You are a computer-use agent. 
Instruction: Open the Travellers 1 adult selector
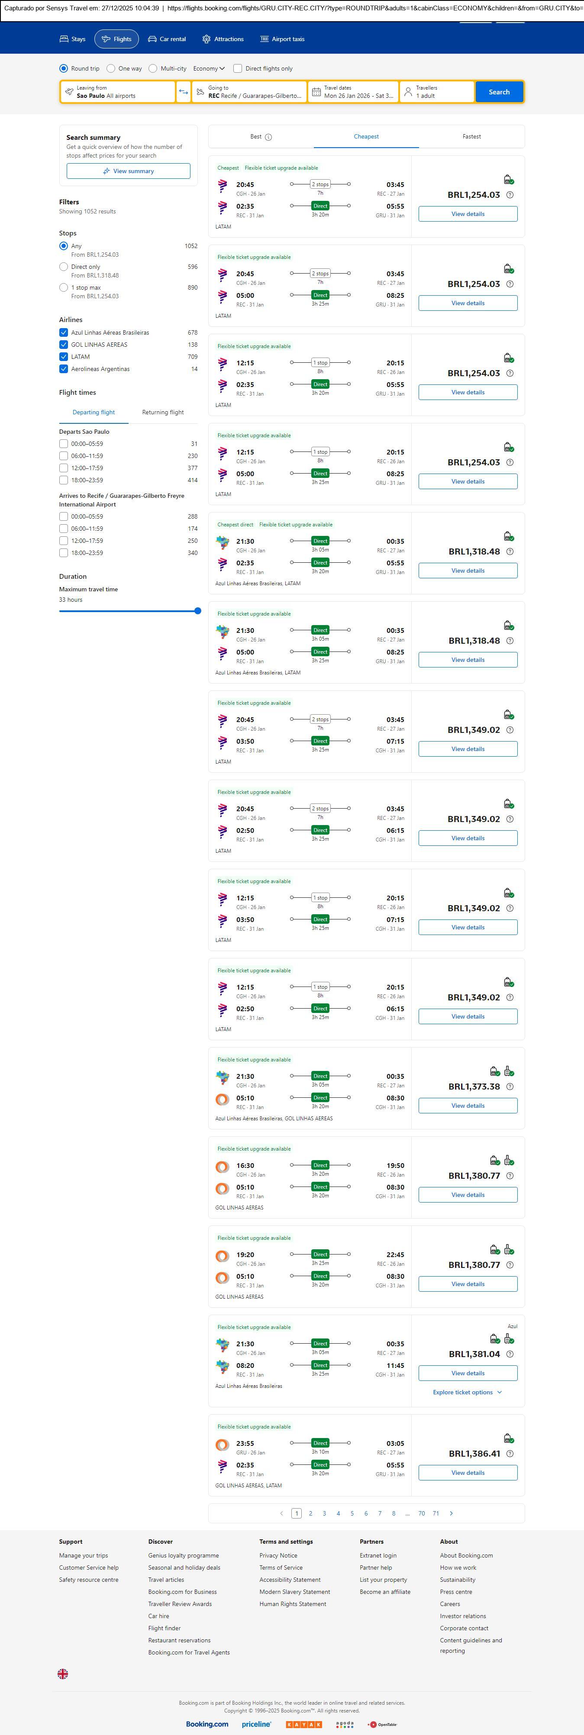click(x=436, y=92)
